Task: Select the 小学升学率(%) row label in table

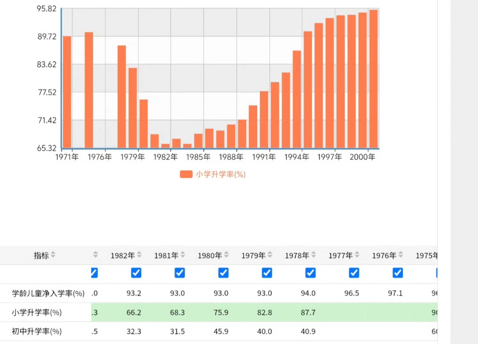Action: pyautogui.click(x=37, y=313)
